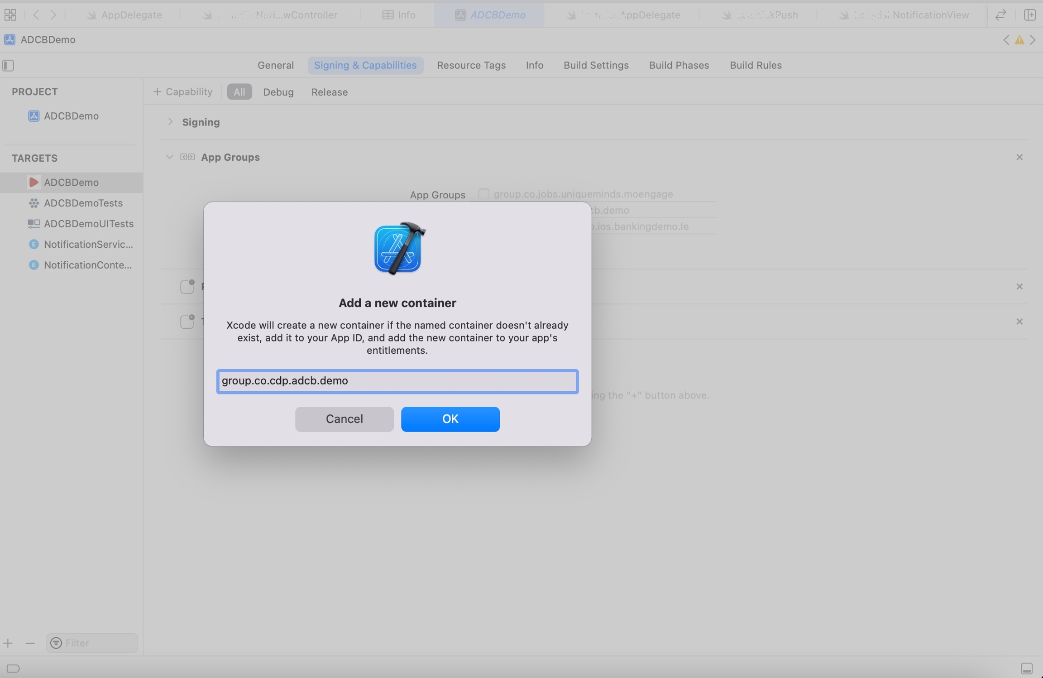Click the swap editor arrows icon
Screen dimensions: 1043x678
[1000, 14]
